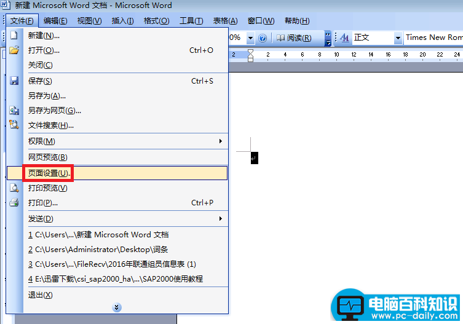Click the print preview magnifier icon
The height and width of the screenshot is (324, 463).
[14, 188]
